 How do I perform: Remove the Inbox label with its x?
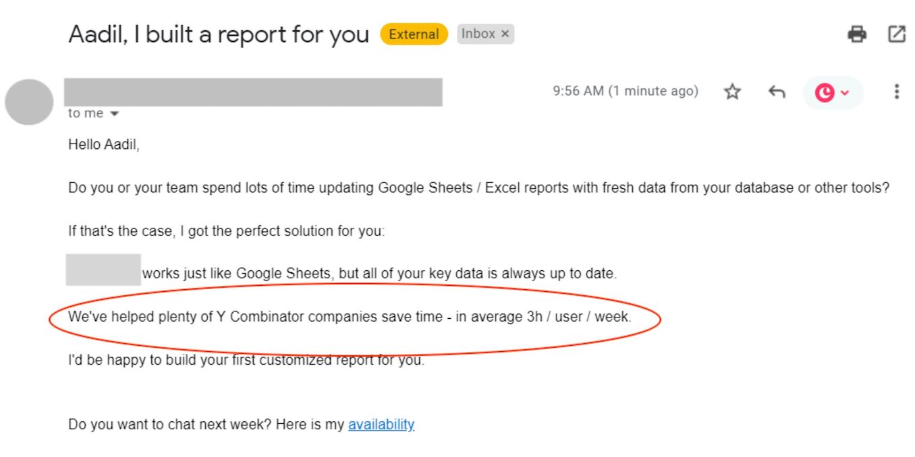(x=505, y=34)
